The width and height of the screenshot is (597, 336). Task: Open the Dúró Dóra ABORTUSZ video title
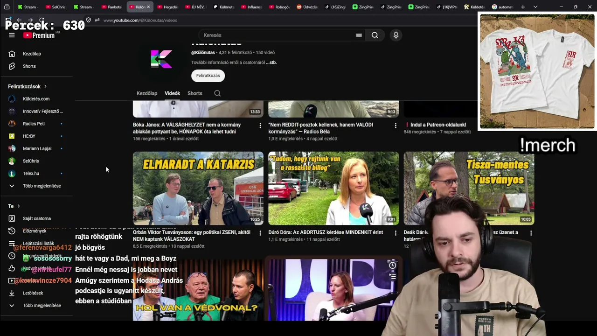(x=326, y=232)
